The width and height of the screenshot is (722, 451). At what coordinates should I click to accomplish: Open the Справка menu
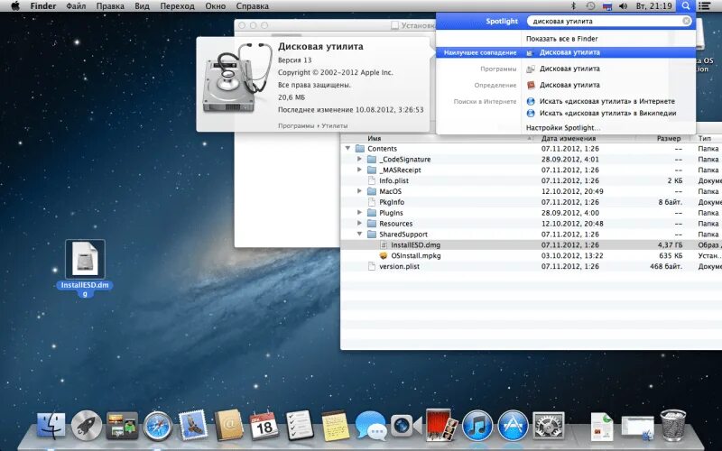tap(253, 6)
